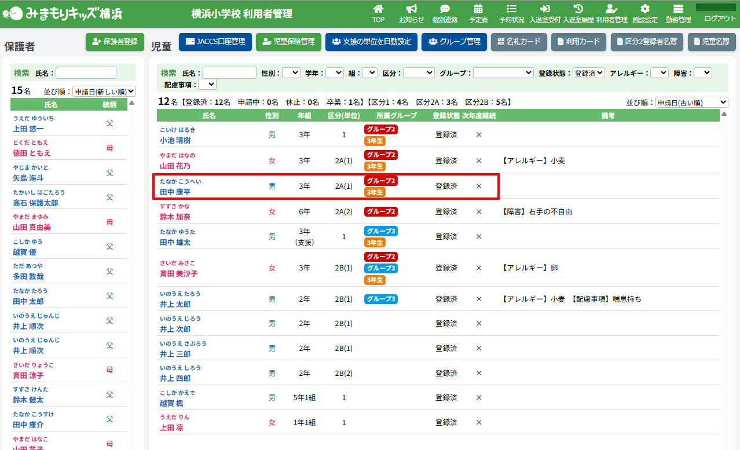Click the ログアウト link
This screenshot has height=450, width=740.
point(720,19)
